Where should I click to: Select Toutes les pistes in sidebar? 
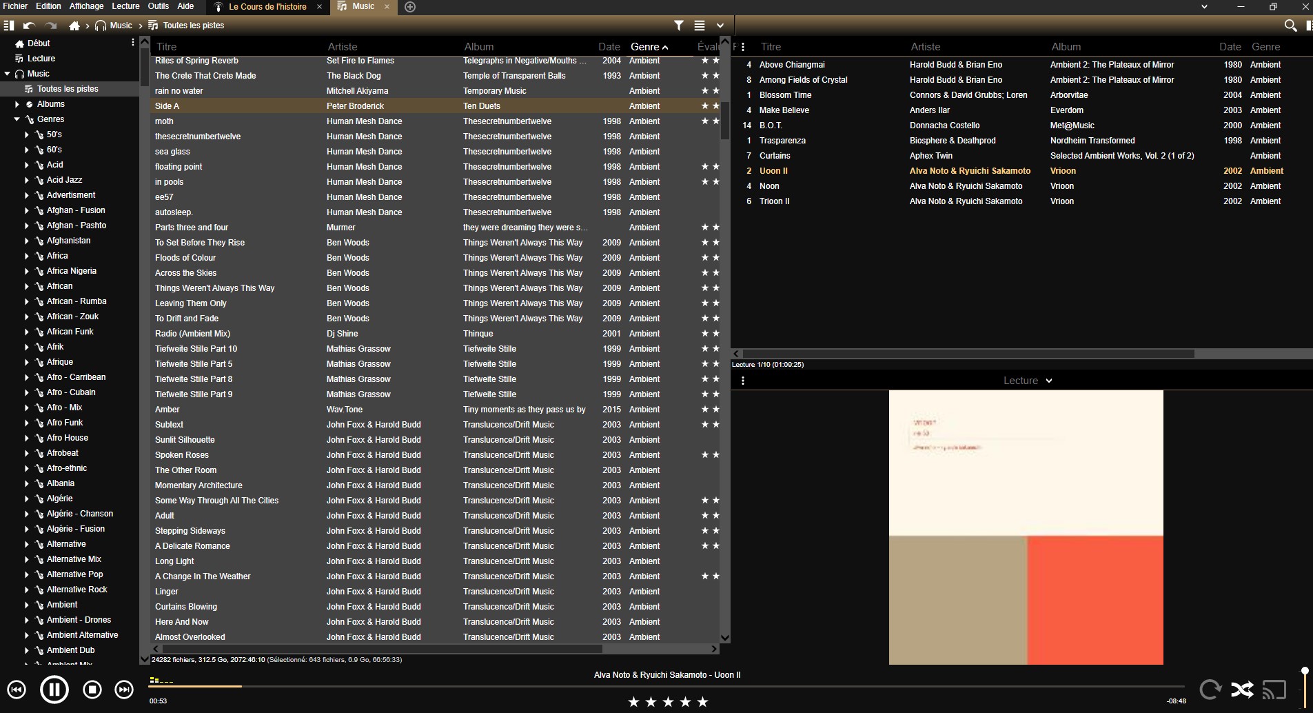point(68,89)
